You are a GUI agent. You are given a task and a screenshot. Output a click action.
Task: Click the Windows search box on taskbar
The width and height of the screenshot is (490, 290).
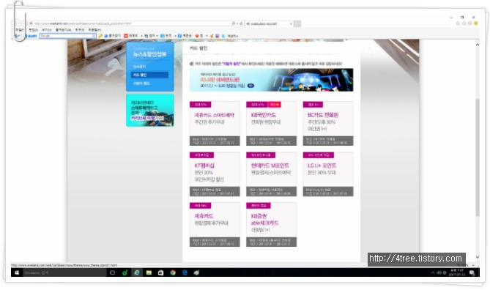pos(64,273)
